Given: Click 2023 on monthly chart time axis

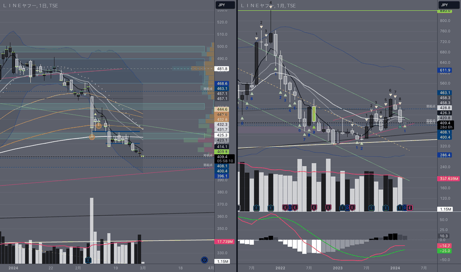Looking at the screenshot, I should (x=337, y=268).
